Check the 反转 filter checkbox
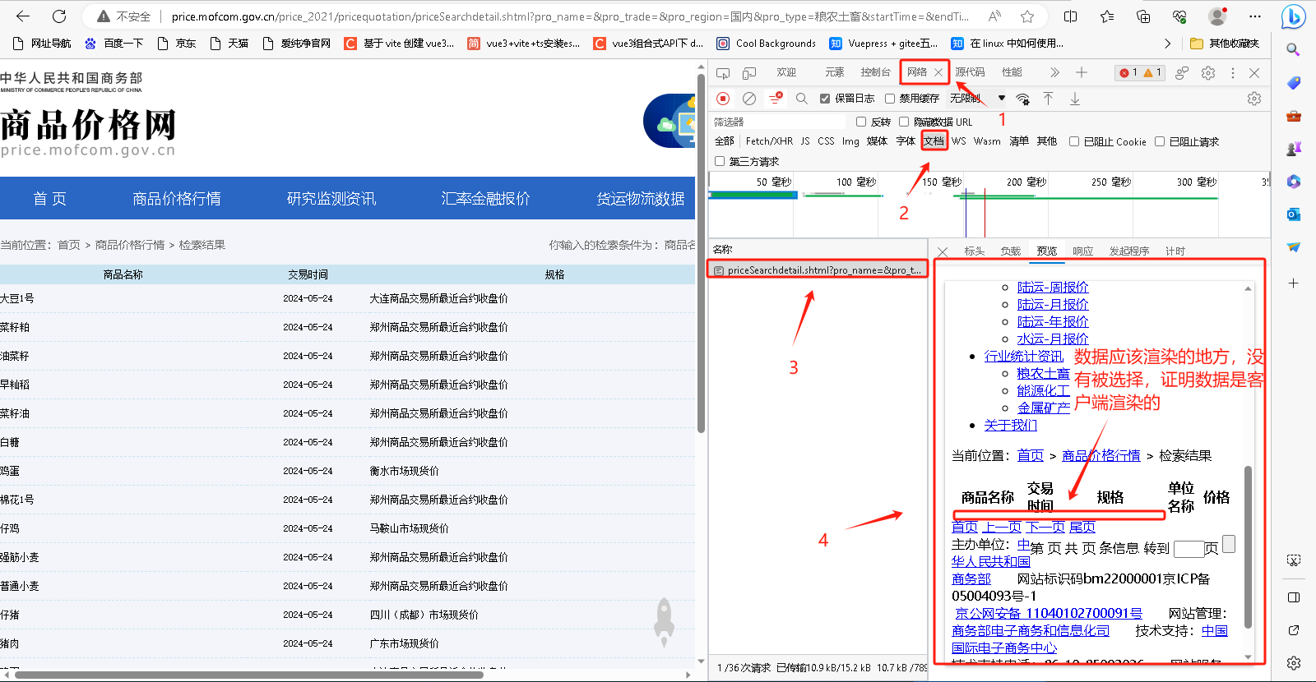The image size is (1316, 682). click(x=861, y=122)
